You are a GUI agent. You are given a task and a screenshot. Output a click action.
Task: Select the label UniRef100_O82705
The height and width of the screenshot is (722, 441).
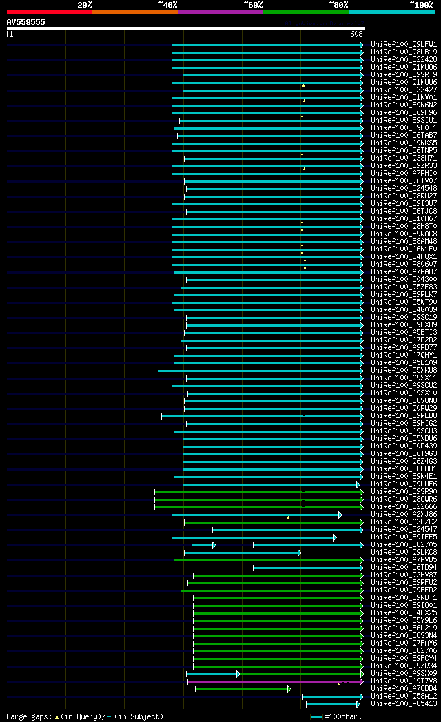pyautogui.click(x=404, y=545)
